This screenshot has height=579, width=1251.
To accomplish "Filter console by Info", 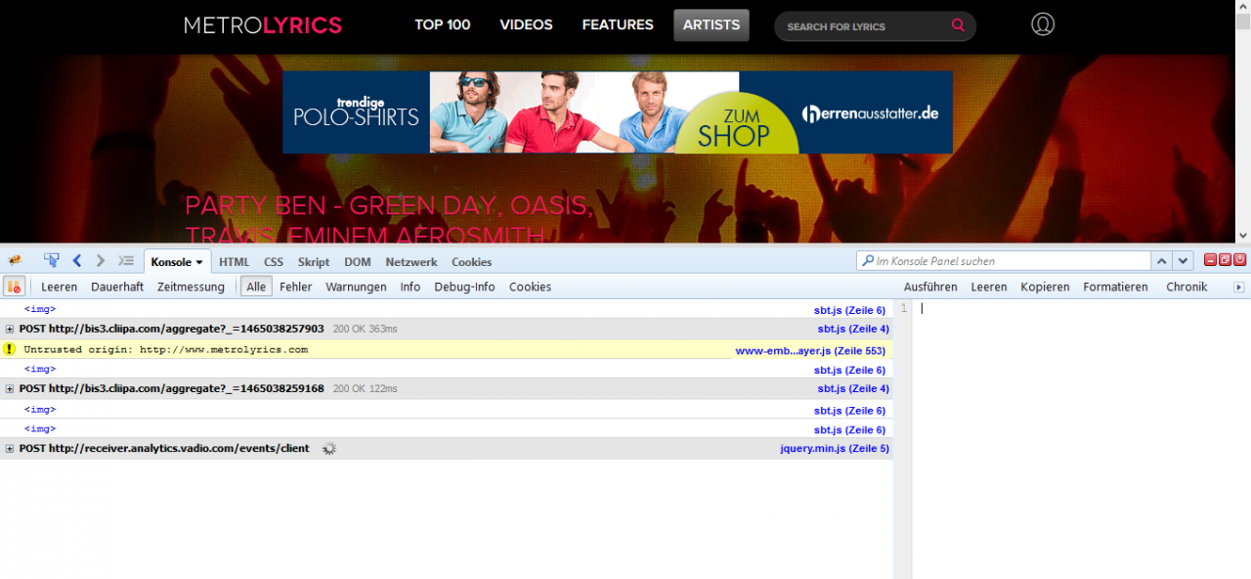I will [410, 287].
